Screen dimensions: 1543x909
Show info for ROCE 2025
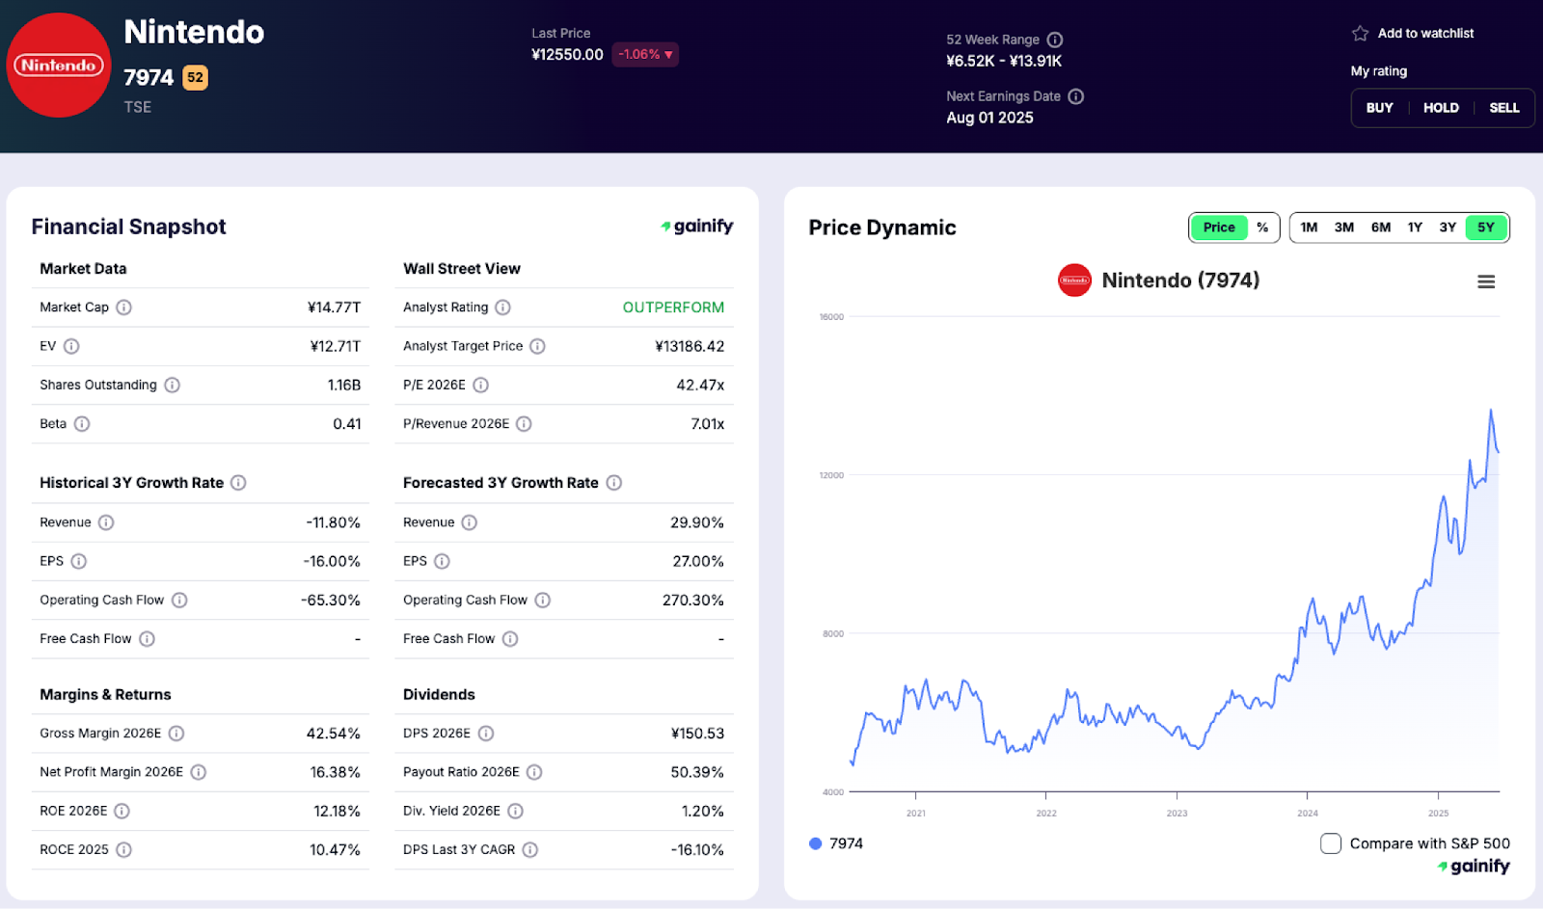click(123, 850)
